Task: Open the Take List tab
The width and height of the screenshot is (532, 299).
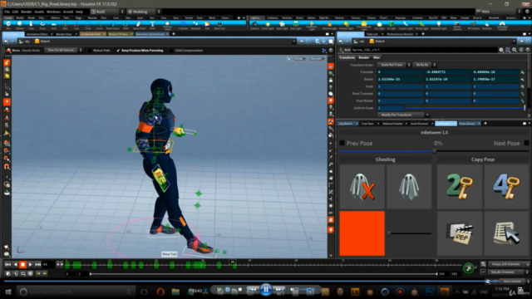Action: [372, 34]
